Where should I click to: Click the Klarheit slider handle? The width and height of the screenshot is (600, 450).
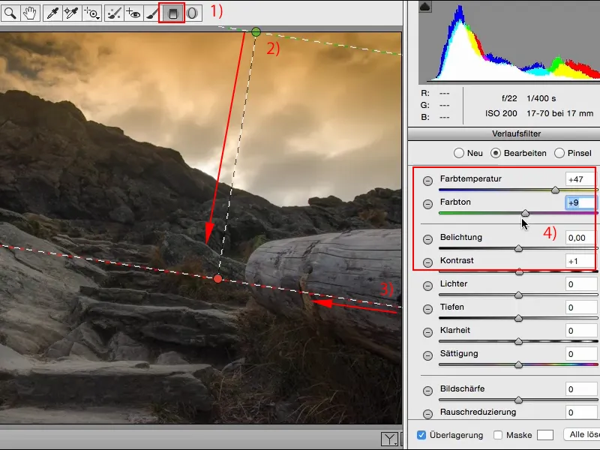click(518, 341)
